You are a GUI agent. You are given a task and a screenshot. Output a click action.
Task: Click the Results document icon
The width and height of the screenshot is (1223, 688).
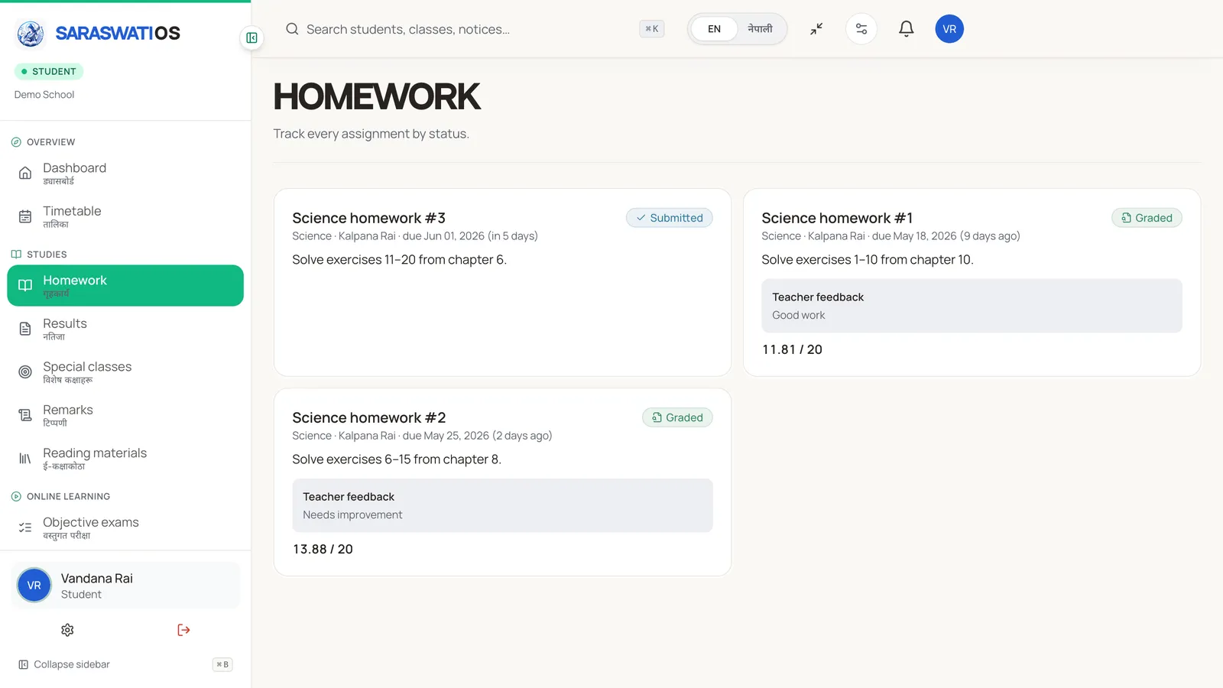coord(25,329)
